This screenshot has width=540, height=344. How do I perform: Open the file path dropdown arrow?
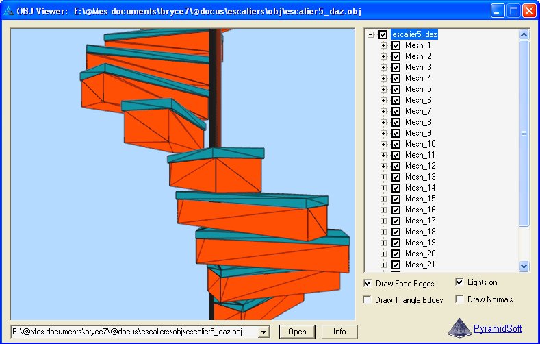coord(263,332)
